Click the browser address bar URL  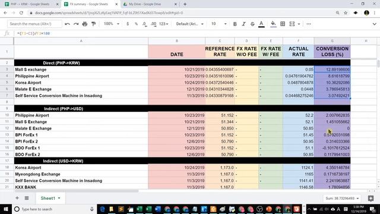[109, 13]
